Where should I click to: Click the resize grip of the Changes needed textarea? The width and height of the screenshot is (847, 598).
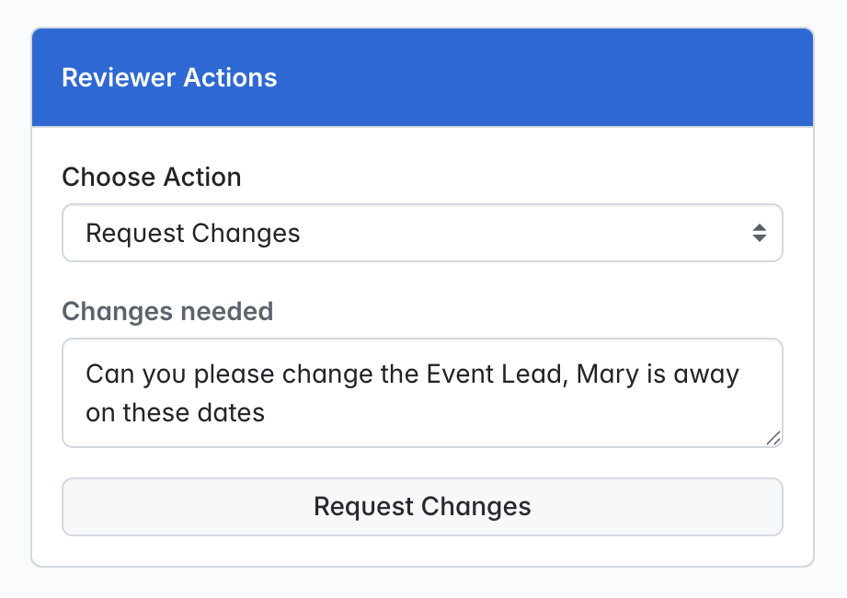[x=773, y=438]
